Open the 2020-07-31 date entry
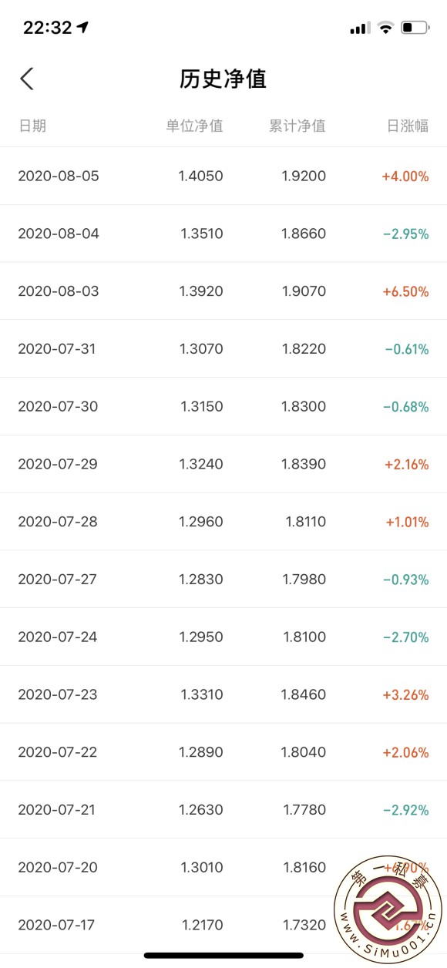 point(57,348)
